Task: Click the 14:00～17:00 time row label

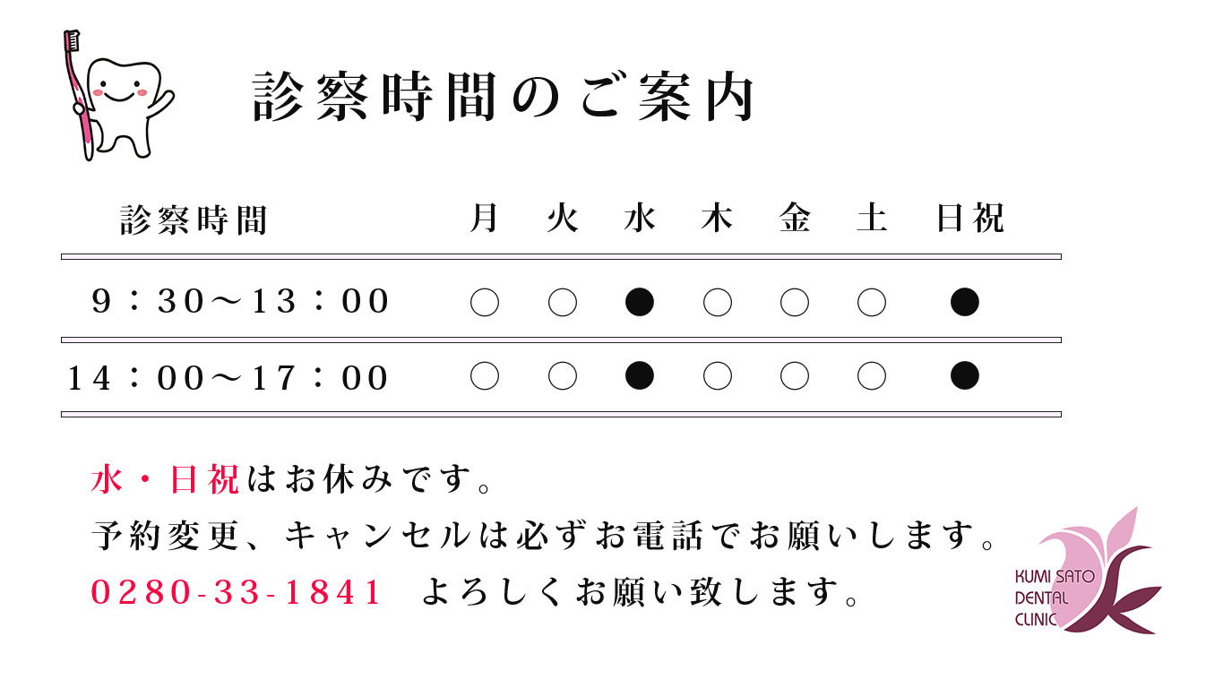Action: 228,378
